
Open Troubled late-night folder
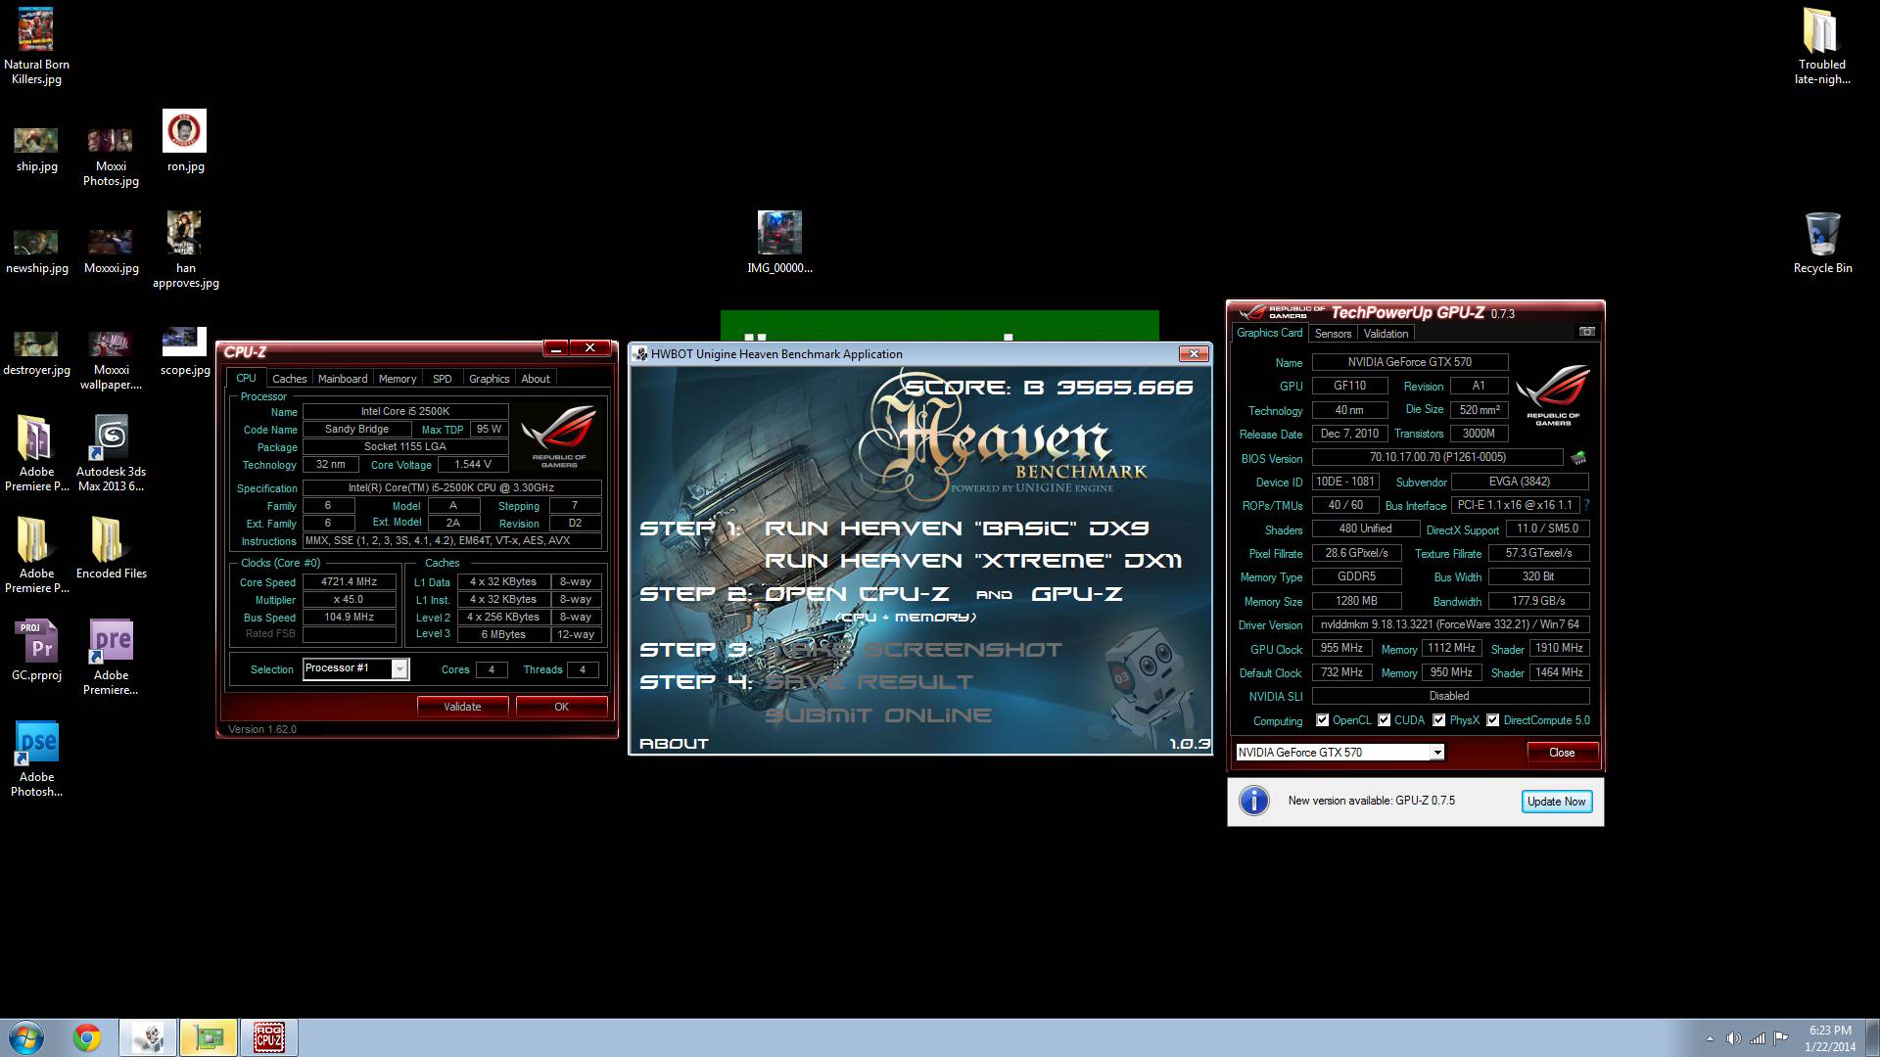[x=1821, y=46]
